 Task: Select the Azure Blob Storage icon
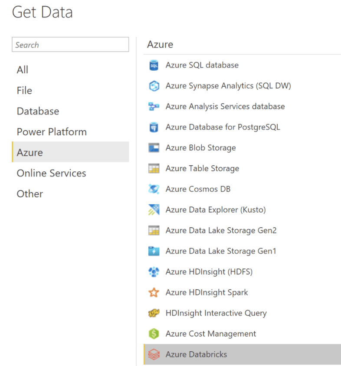[154, 148]
